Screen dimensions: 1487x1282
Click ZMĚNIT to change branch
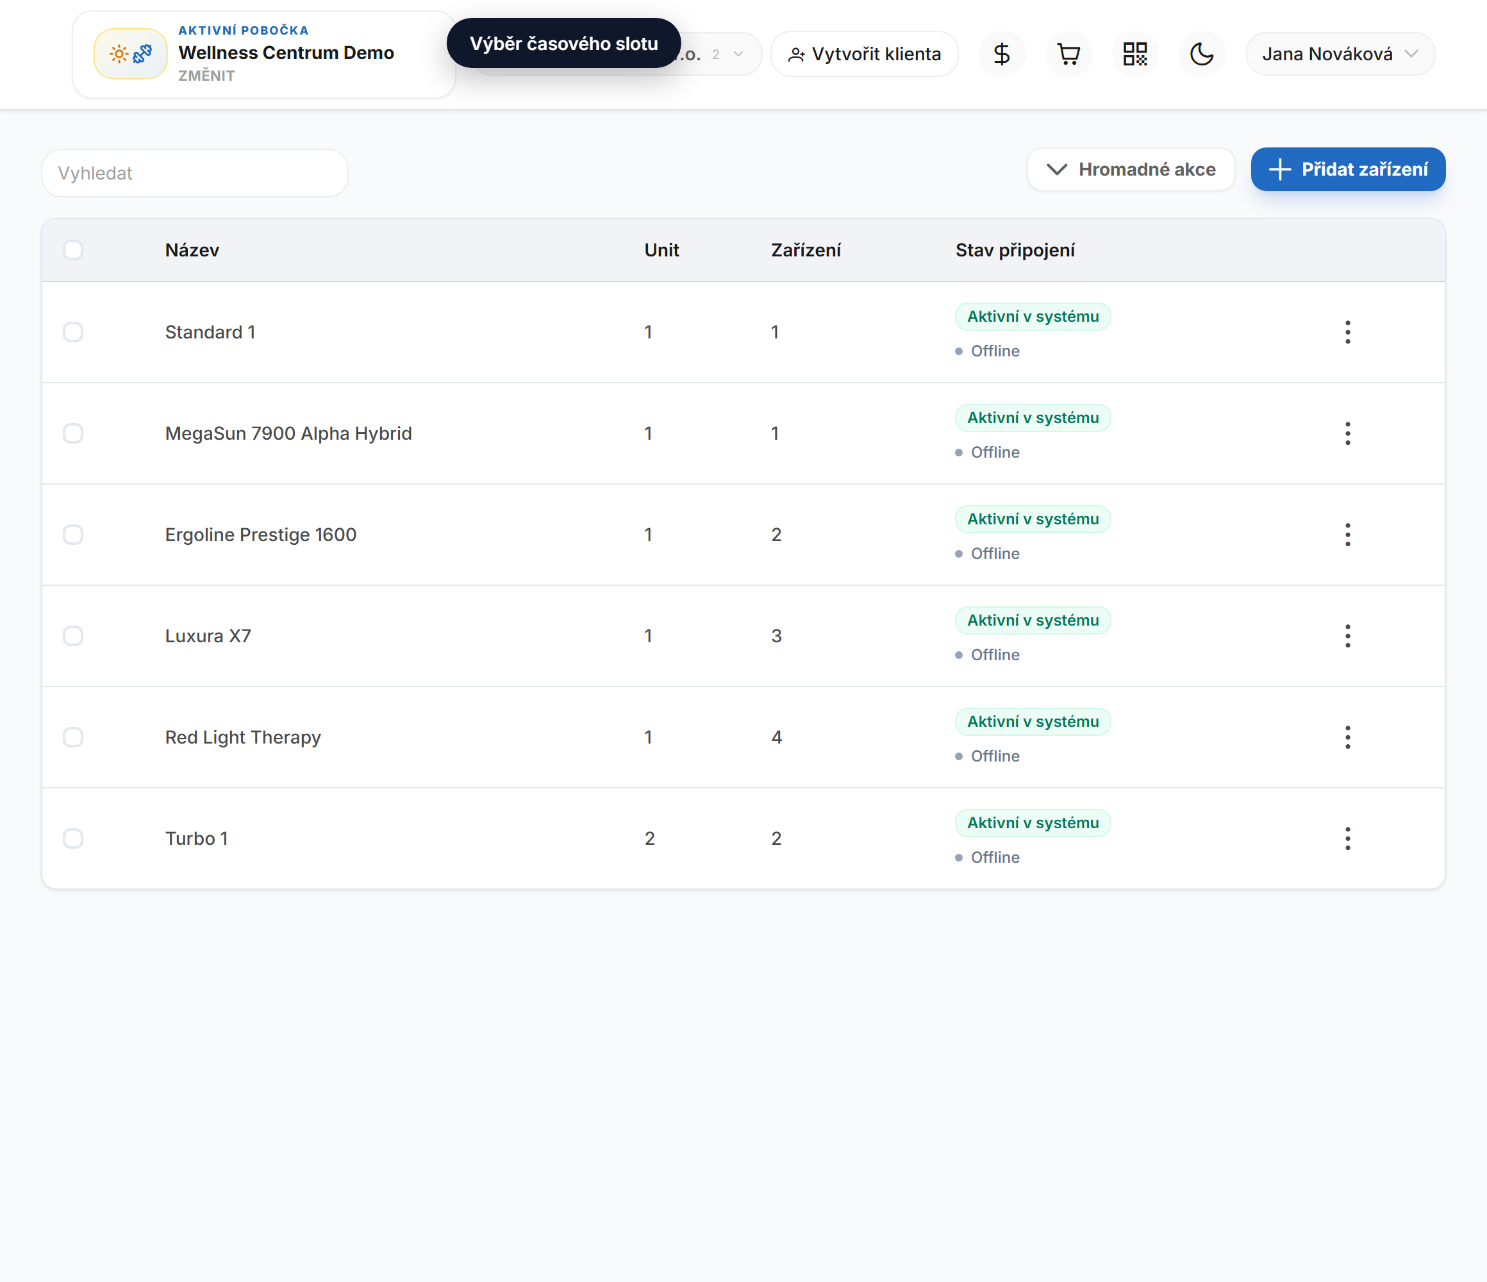206,76
